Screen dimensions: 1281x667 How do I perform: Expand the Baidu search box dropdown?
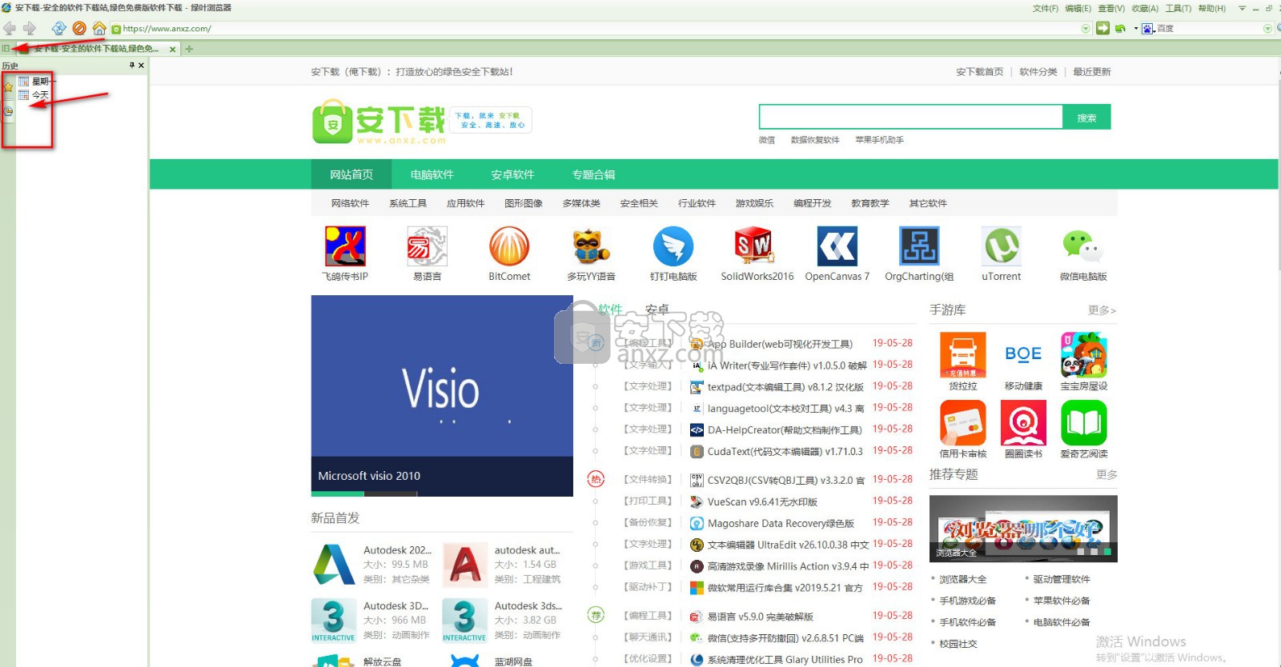(1267, 28)
